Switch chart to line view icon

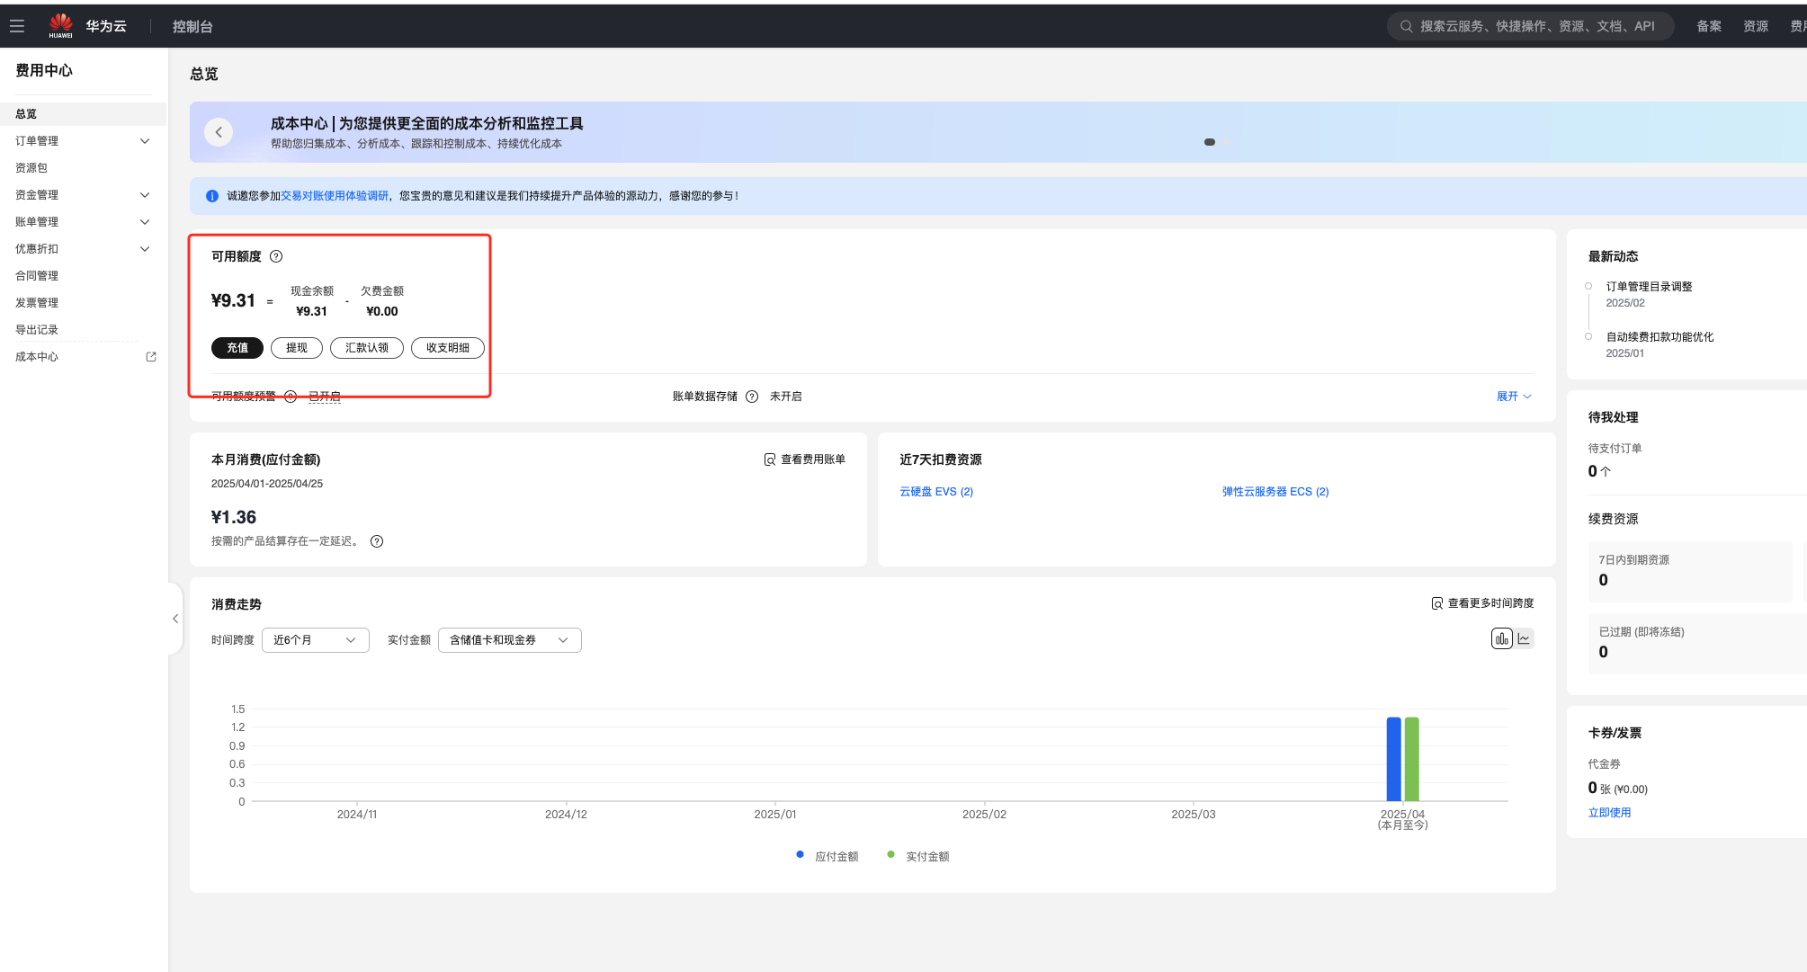pyautogui.click(x=1524, y=639)
